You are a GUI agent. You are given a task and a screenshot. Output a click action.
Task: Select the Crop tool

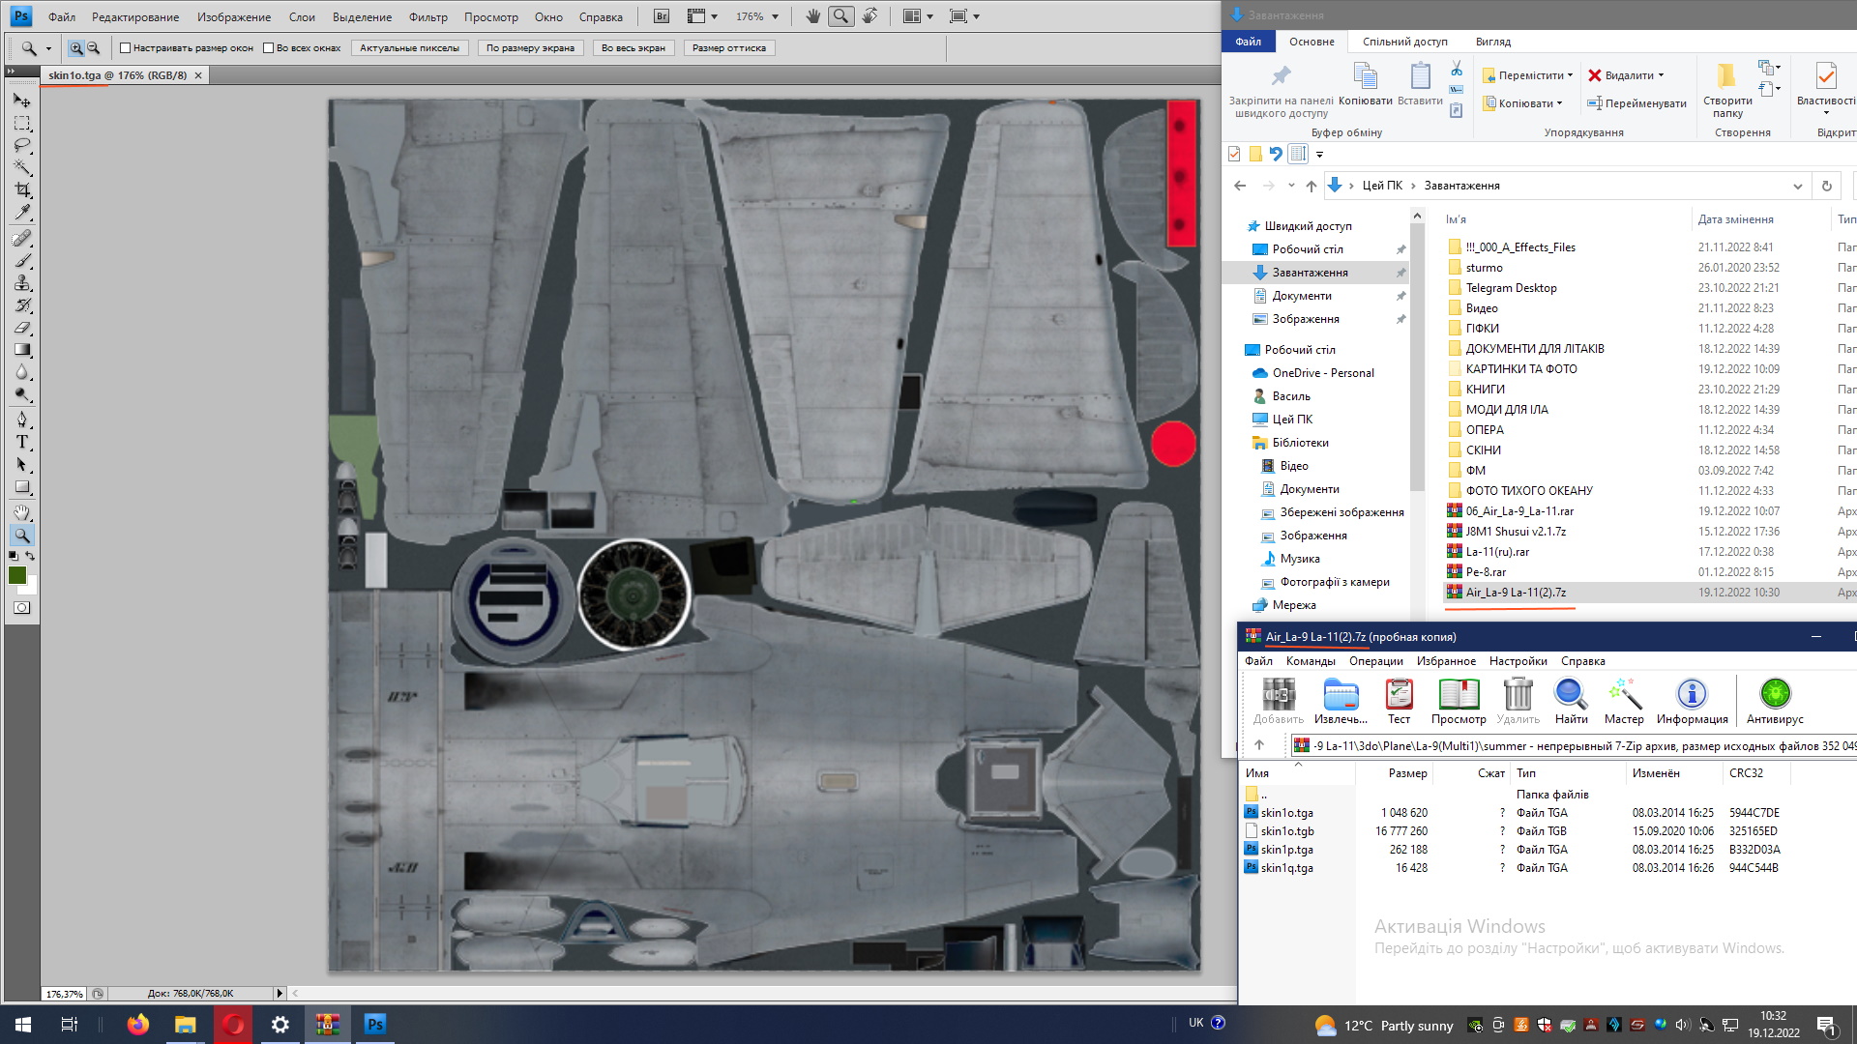(22, 190)
